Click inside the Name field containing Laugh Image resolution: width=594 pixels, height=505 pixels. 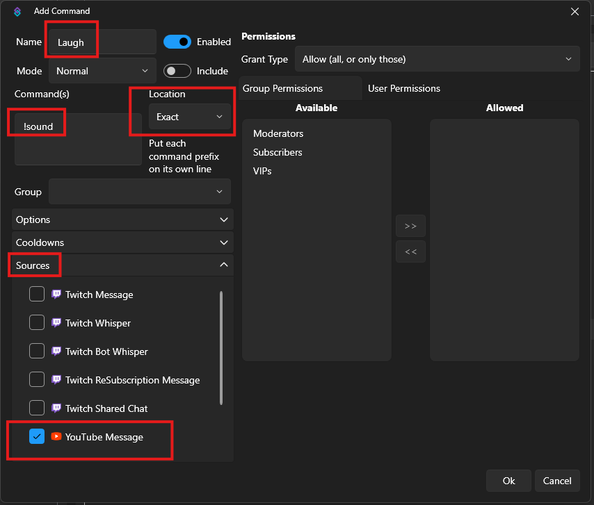(102, 42)
